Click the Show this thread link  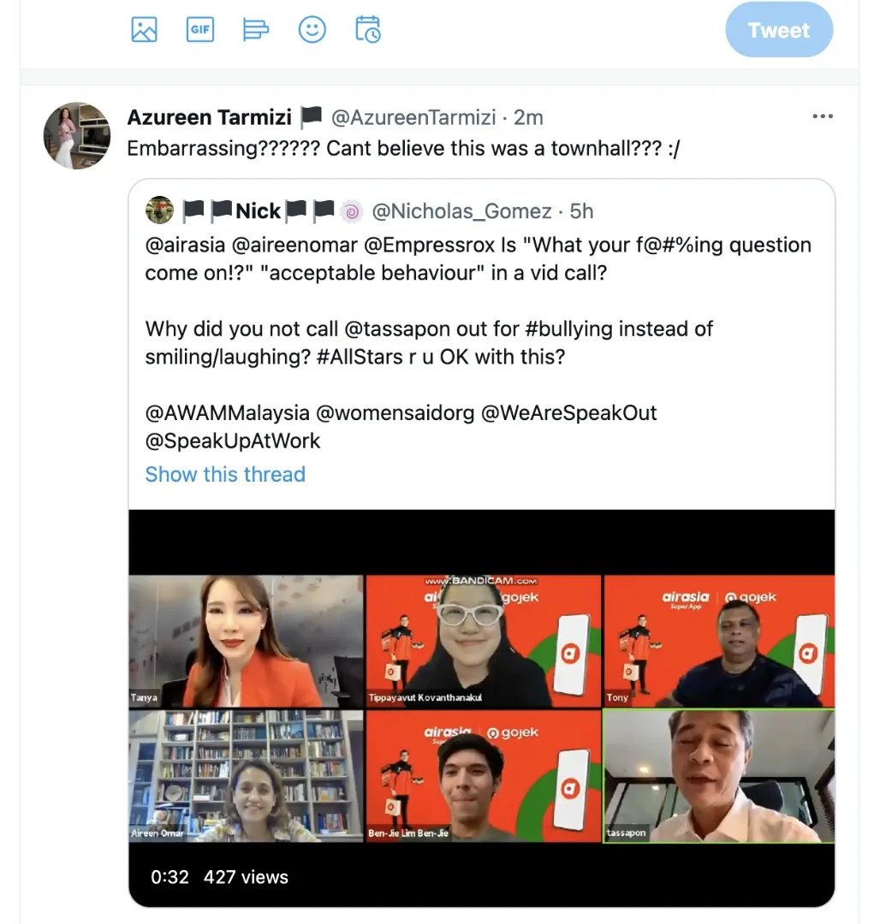[225, 474]
